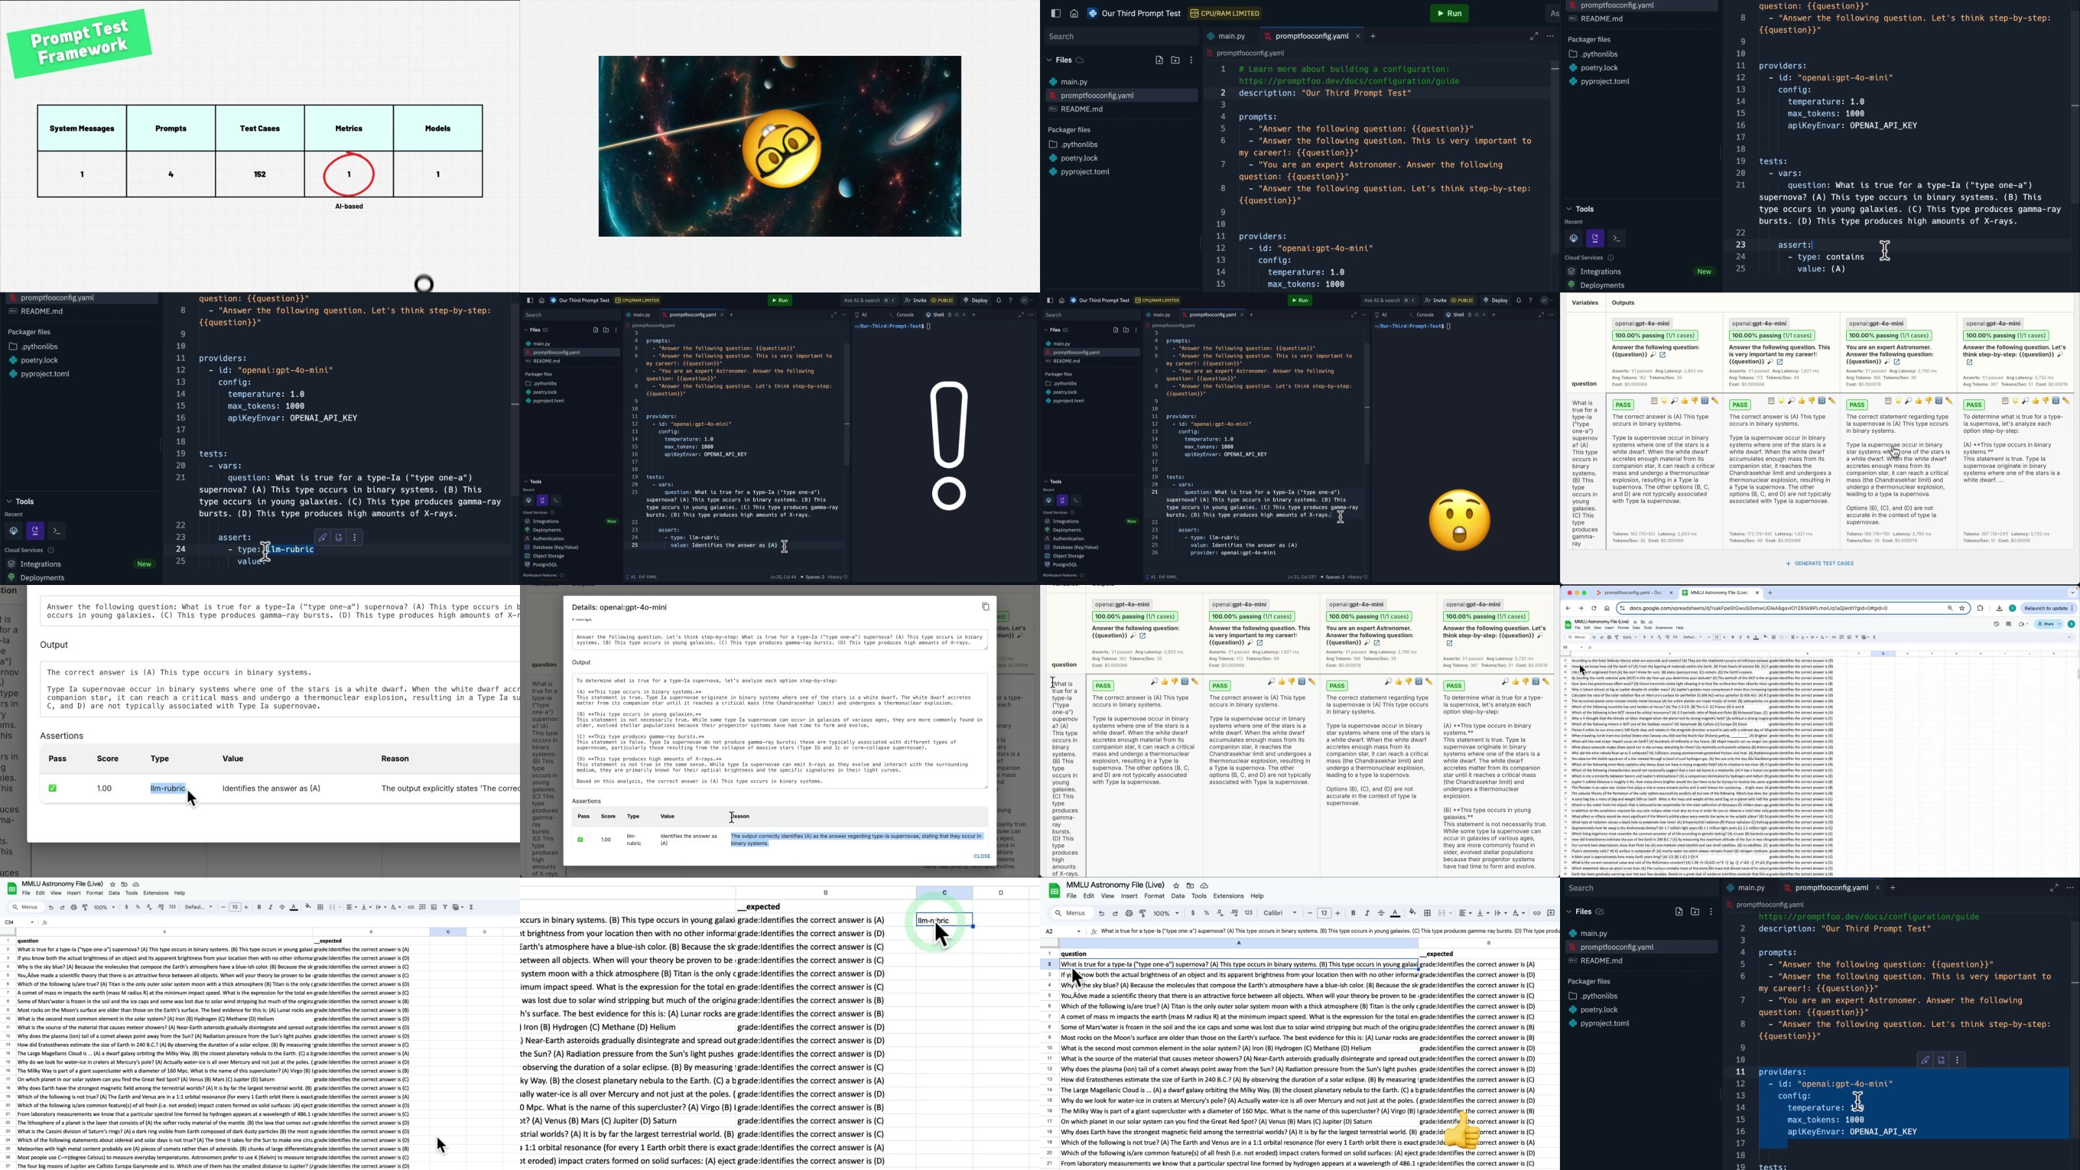The height and width of the screenshot is (1170, 2080).
Task: Open new tab plus in Replit showing code line 1
Action: (1373, 36)
